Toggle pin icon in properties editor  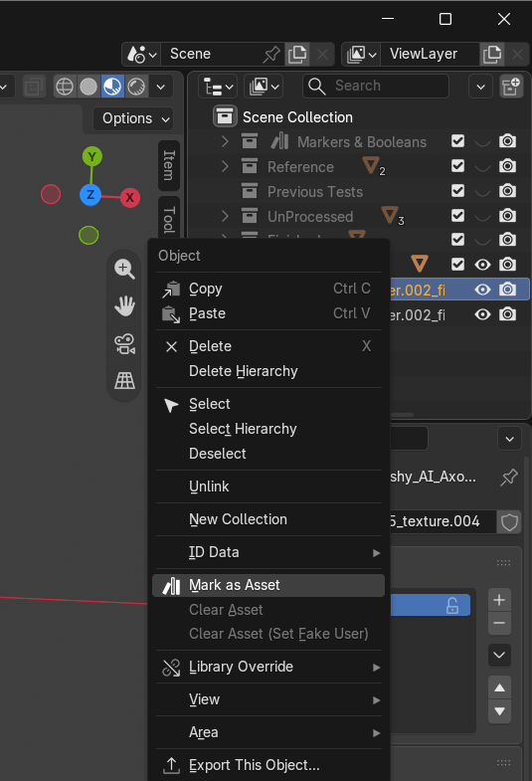(509, 478)
